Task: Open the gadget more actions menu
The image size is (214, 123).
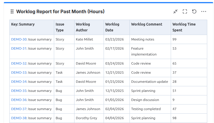Action: 204,11
